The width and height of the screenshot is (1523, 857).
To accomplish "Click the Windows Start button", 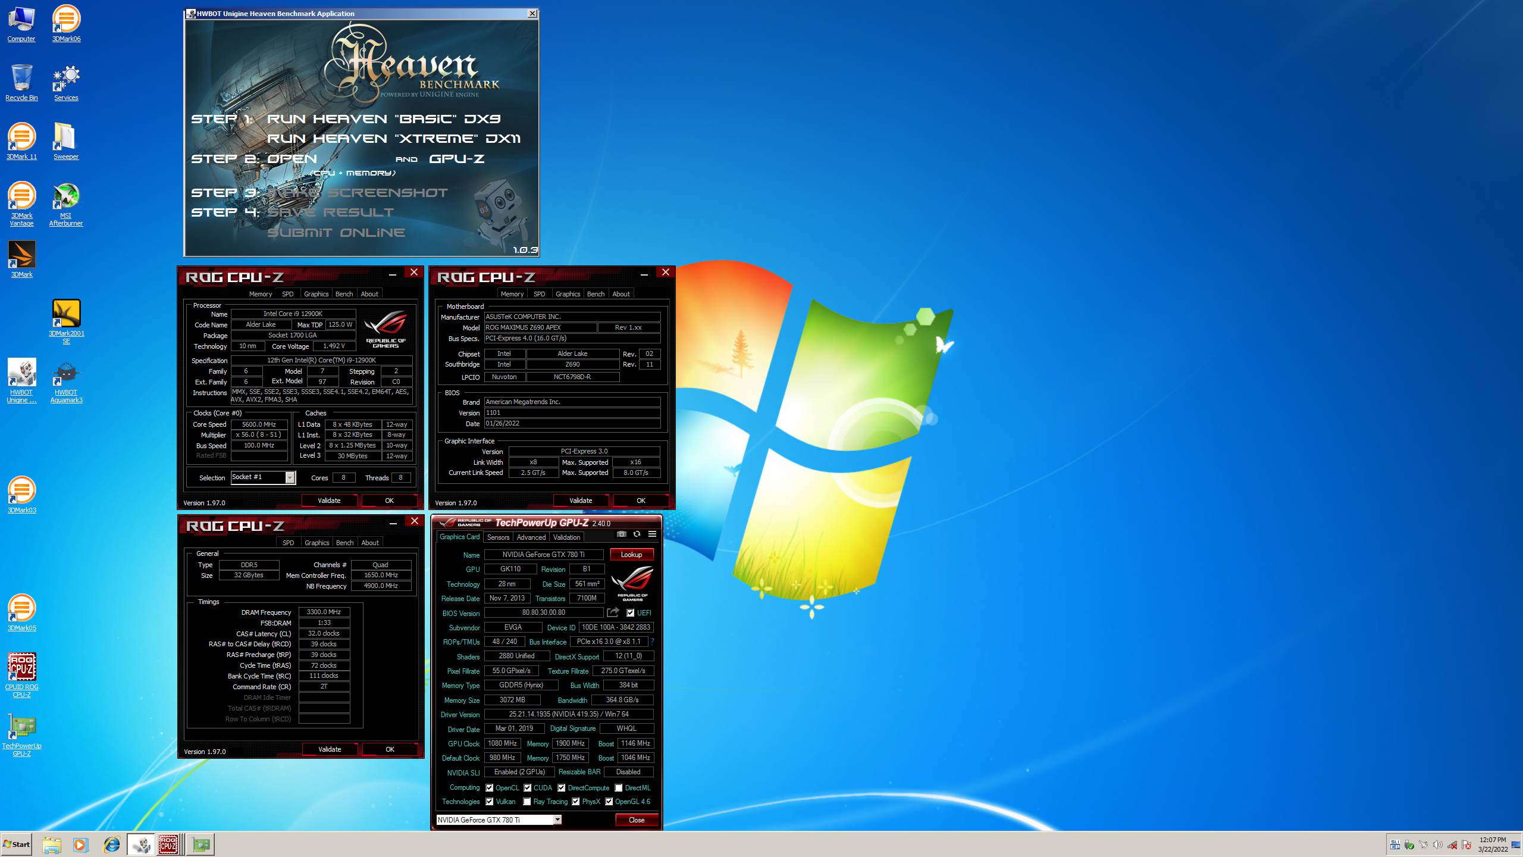I will coord(17,845).
